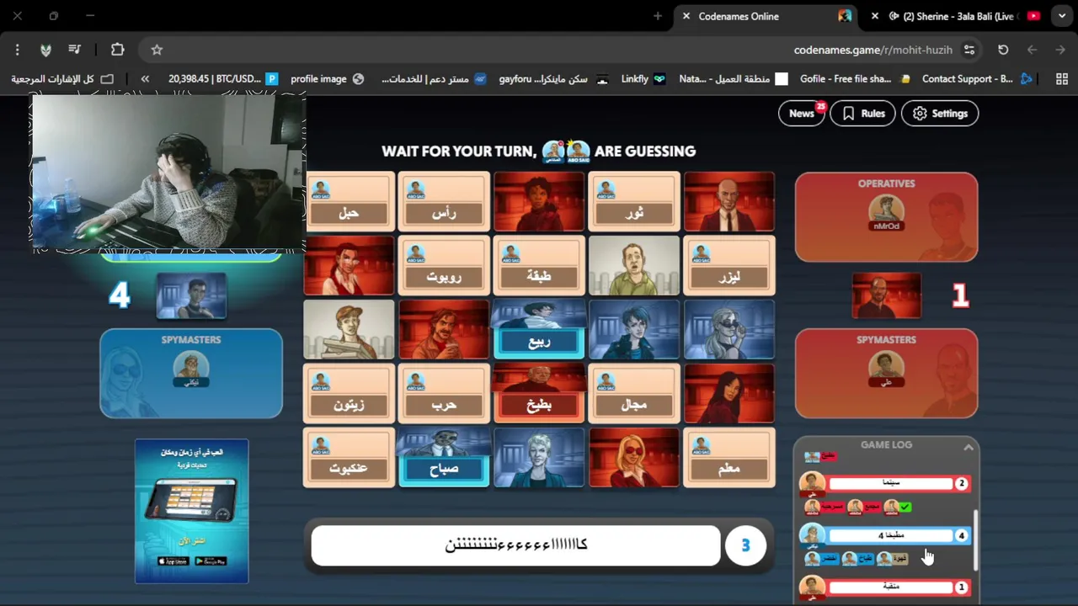
Task: Click the مطبخا 4 clue entry in Game Log
Action: point(891,535)
